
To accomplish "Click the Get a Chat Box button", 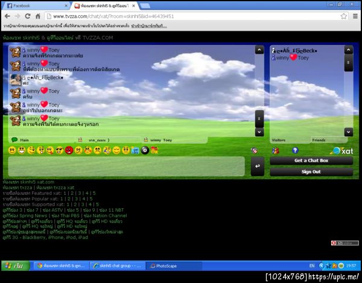I will (x=311, y=161).
